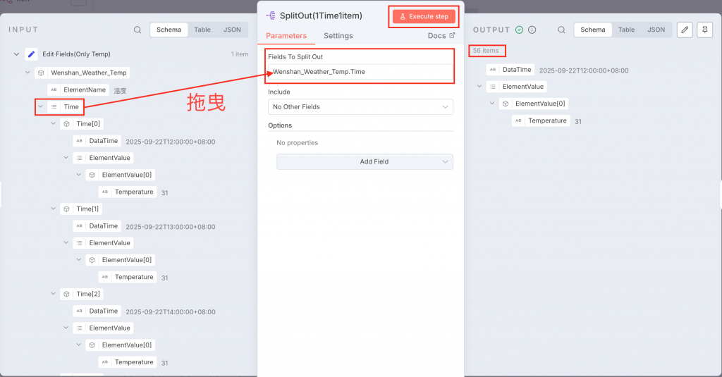The width and height of the screenshot is (722, 377).
Task: Select Temperature under Time[0]
Action: (128, 192)
